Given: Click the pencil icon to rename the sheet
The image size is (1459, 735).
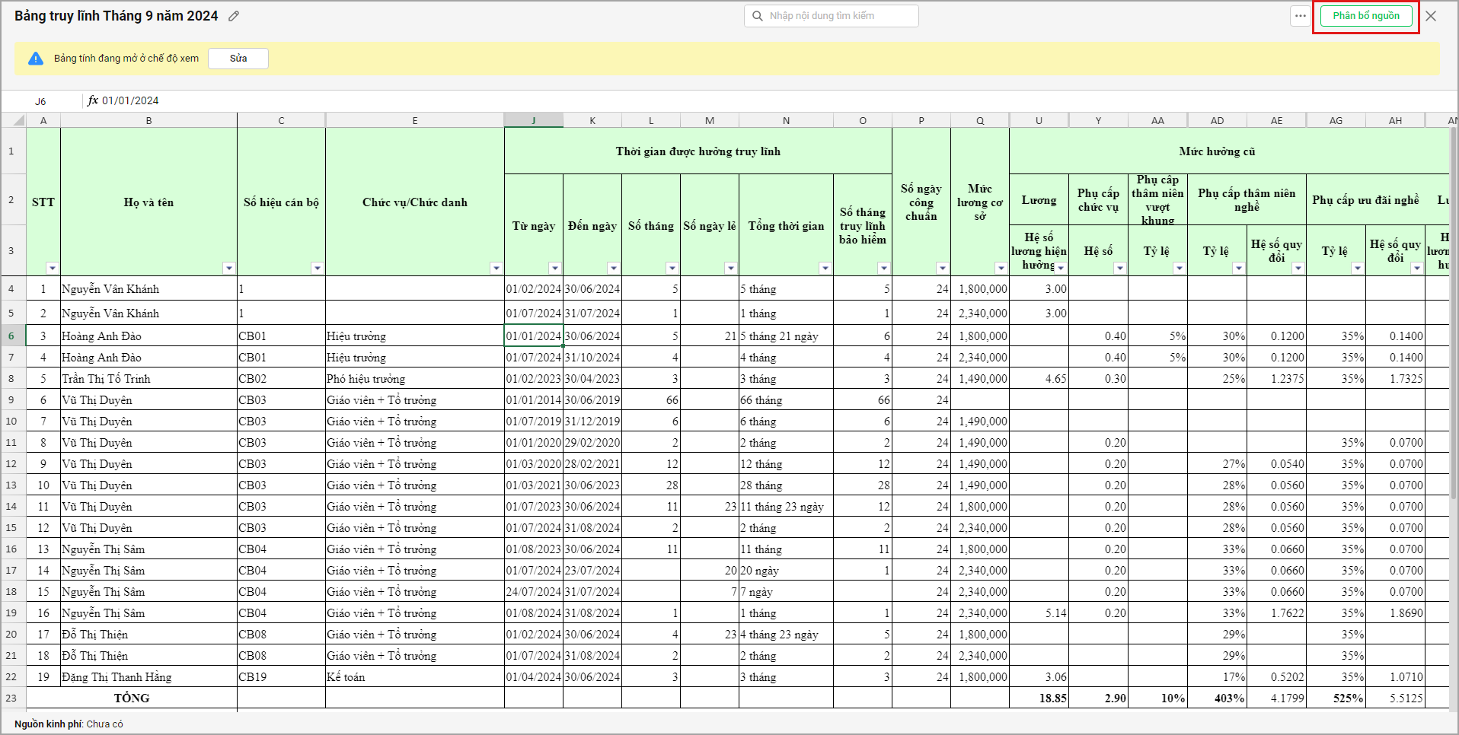Looking at the screenshot, I should (234, 16).
